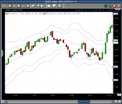Open the order panel icon
Screen dimensions: 122x104
point(106,6)
